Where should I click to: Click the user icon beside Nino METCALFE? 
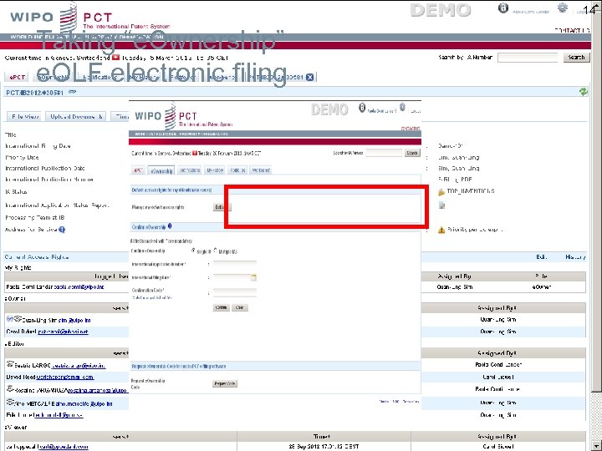[x=10, y=403]
